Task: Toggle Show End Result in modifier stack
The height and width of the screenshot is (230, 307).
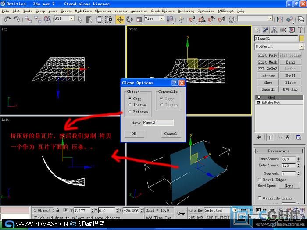Action: (x=270, y=137)
